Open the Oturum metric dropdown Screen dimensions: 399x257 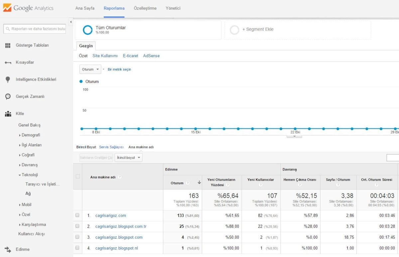[90, 69]
